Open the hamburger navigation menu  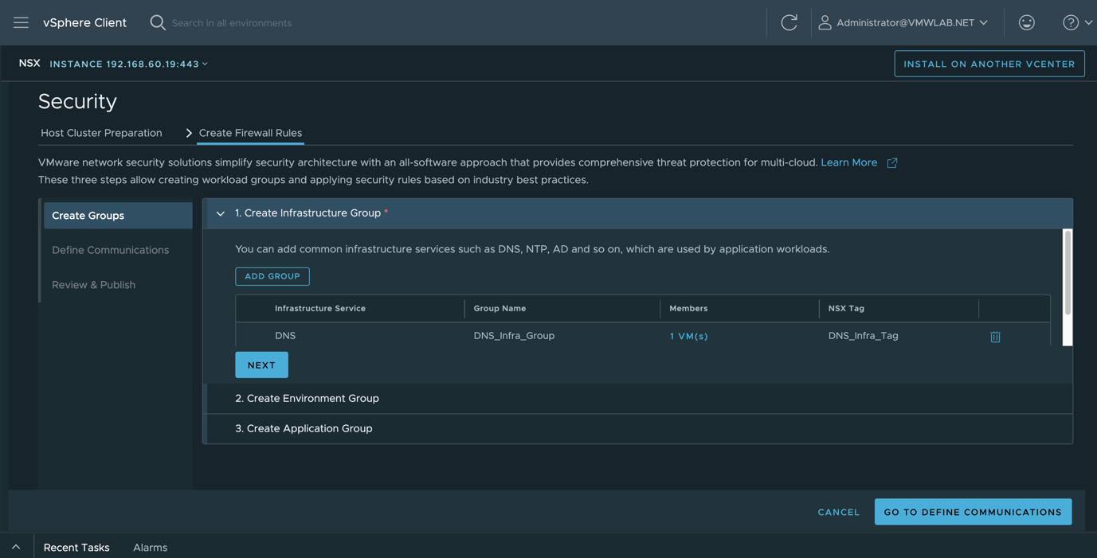point(21,22)
